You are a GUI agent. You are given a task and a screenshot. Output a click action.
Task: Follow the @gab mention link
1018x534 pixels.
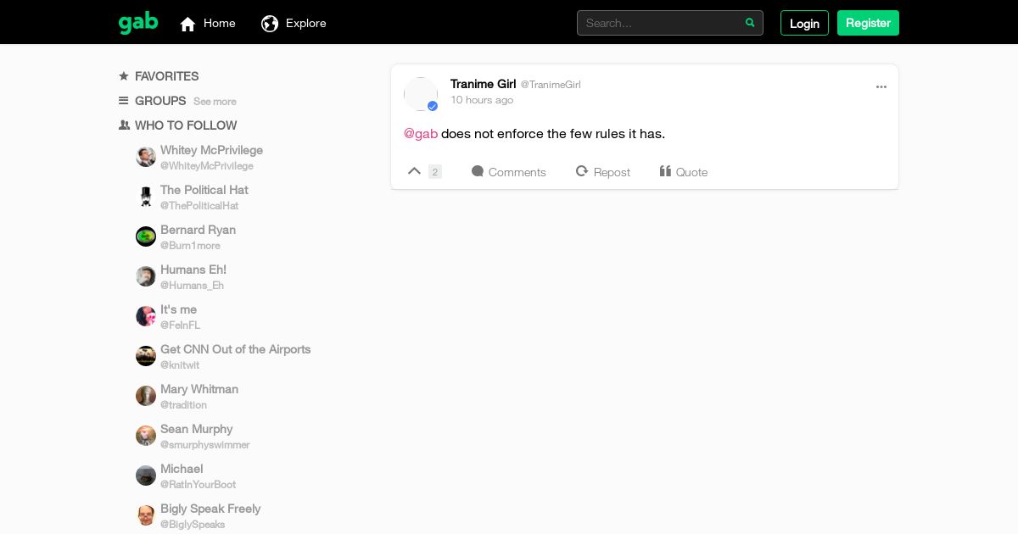pos(421,133)
